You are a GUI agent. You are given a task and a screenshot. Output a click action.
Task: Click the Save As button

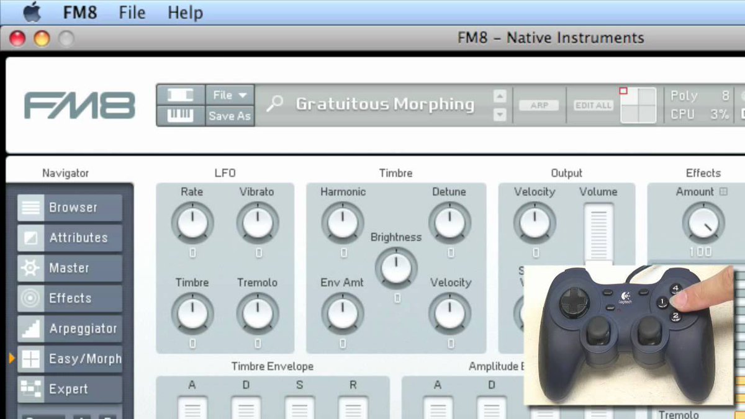tap(230, 115)
